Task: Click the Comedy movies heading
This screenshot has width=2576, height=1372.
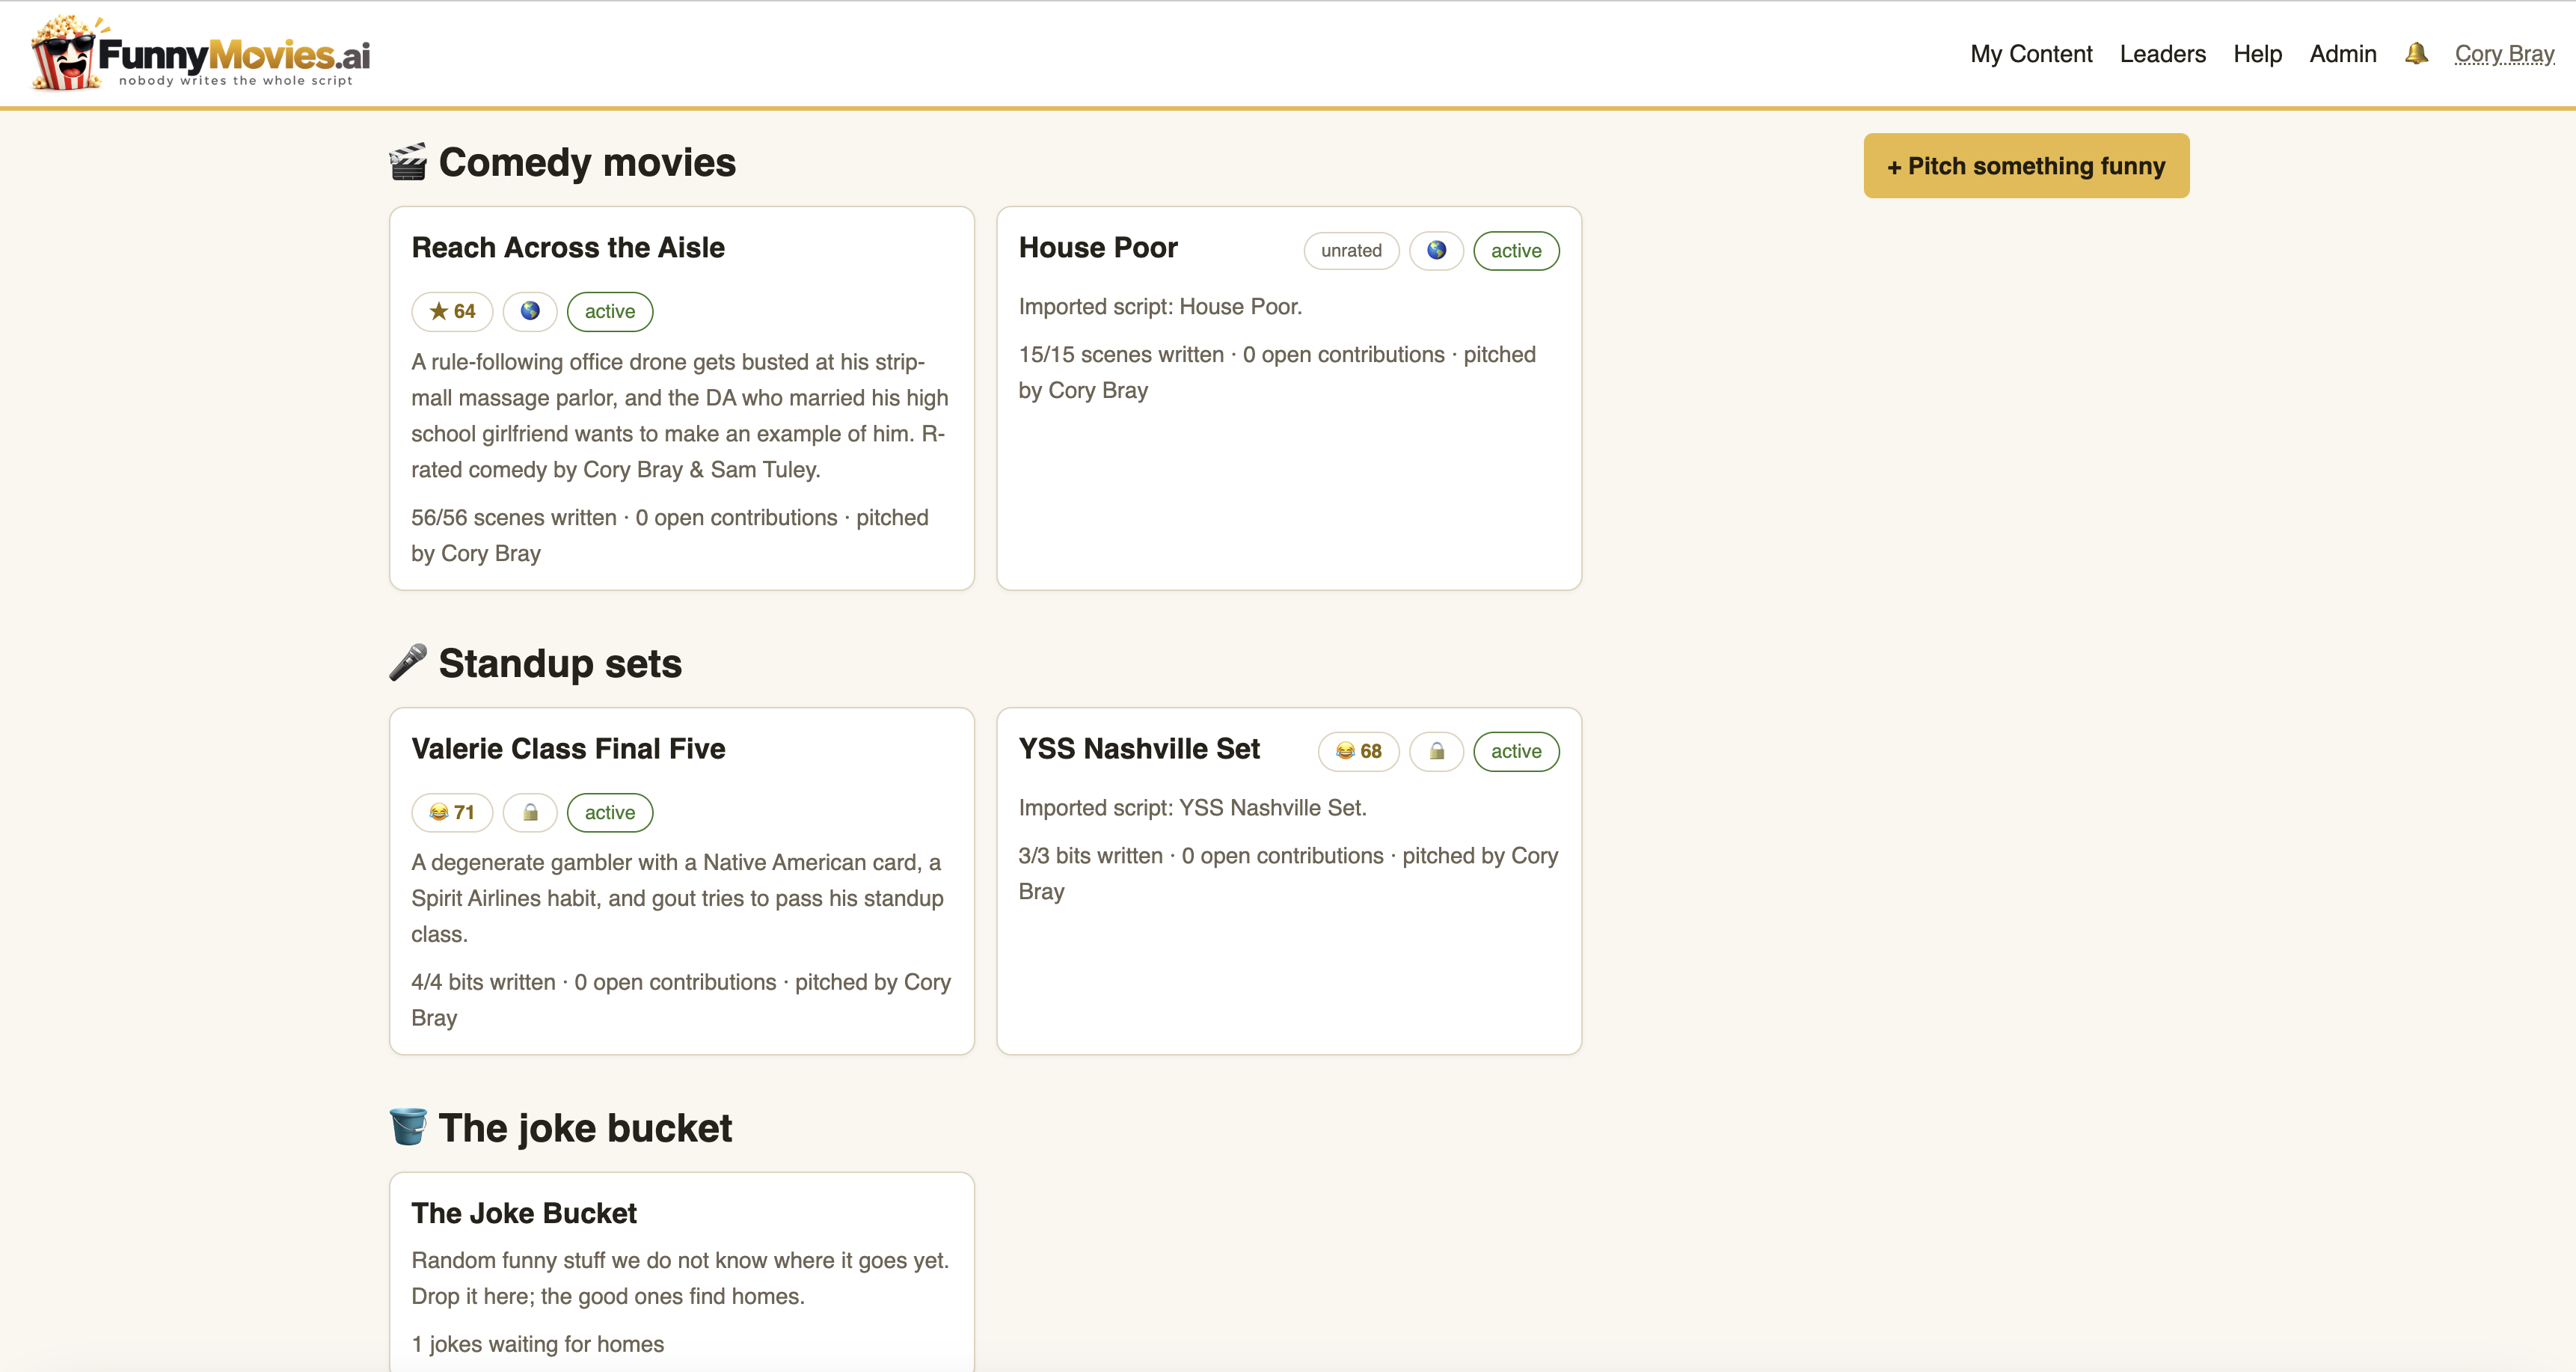Action: coord(587,162)
